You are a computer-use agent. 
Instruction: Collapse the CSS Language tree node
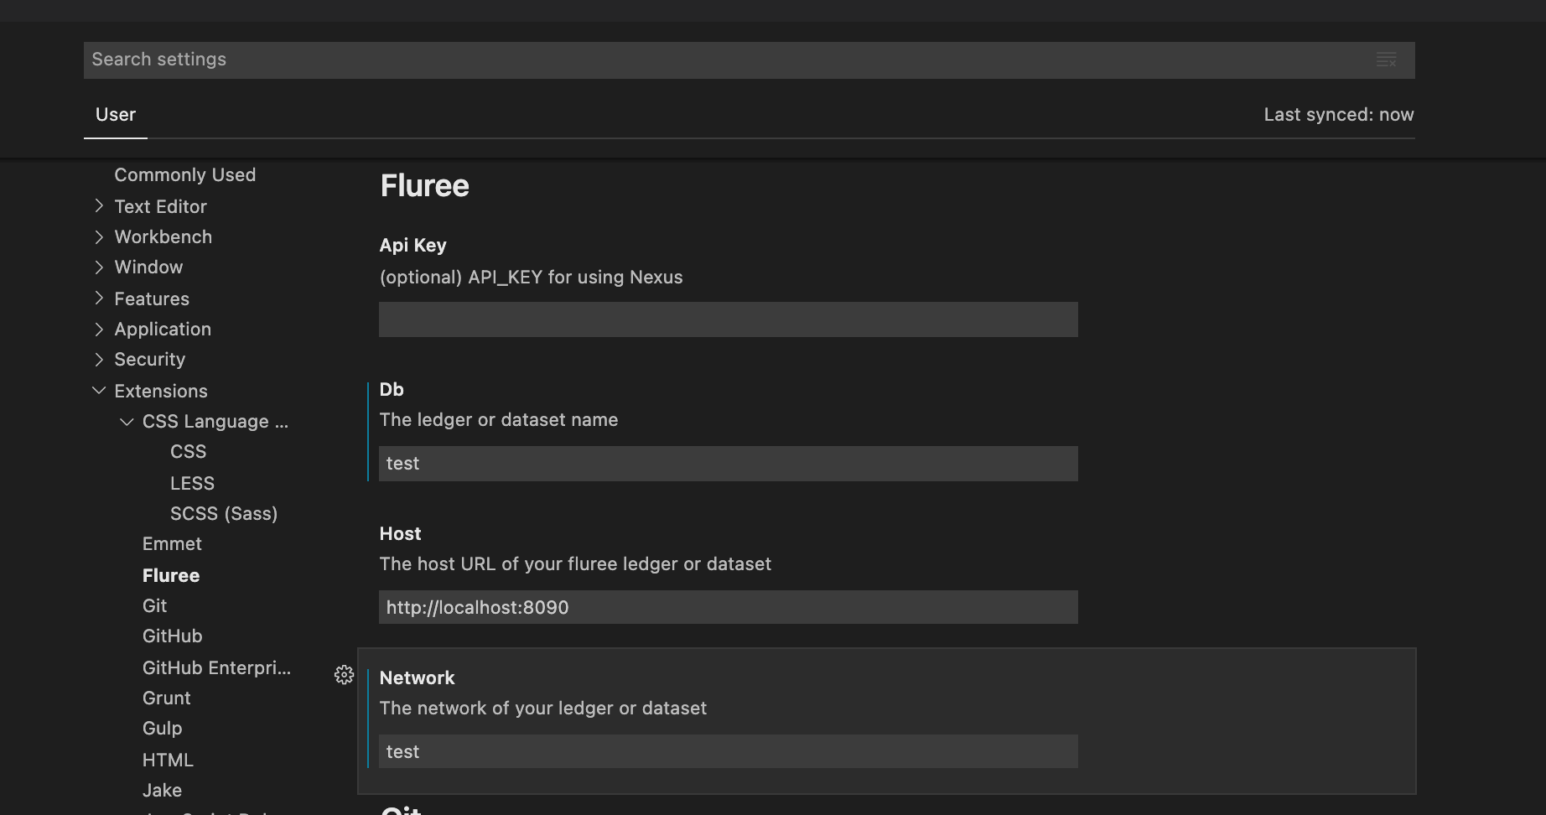(x=127, y=421)
